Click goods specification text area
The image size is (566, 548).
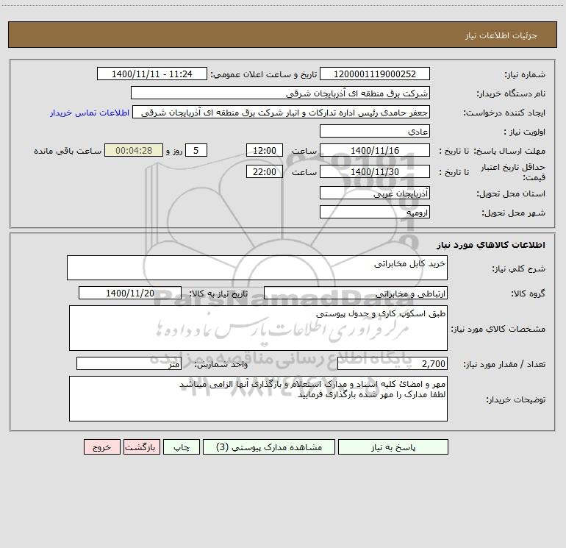click(x=258, y=328)
